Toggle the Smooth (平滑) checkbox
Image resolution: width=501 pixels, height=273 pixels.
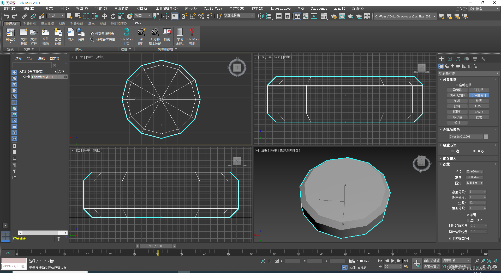coord(468,215)
